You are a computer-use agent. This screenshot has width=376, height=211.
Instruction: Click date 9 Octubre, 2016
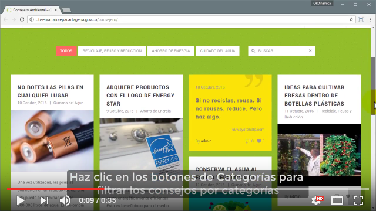120,111
